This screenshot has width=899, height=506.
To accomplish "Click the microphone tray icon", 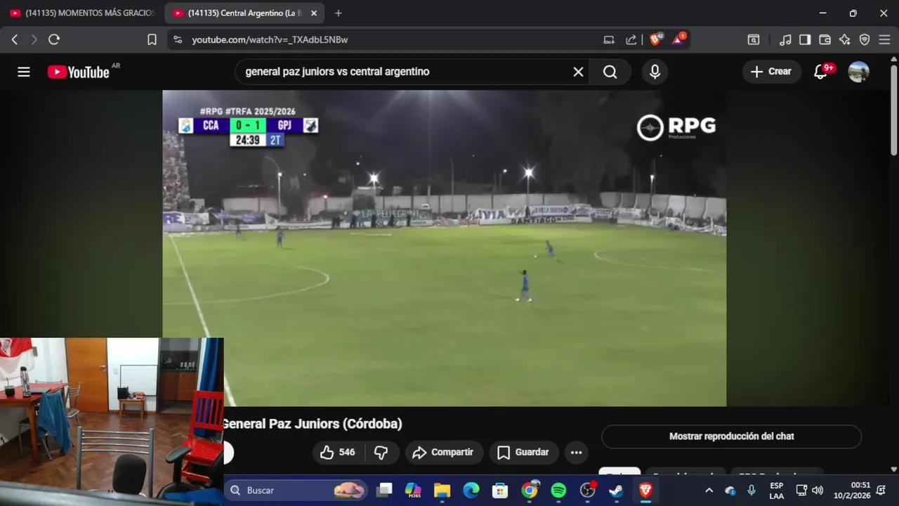I will [752, 491].
